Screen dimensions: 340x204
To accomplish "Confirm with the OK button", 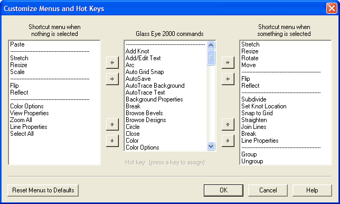I will [223, 190].
